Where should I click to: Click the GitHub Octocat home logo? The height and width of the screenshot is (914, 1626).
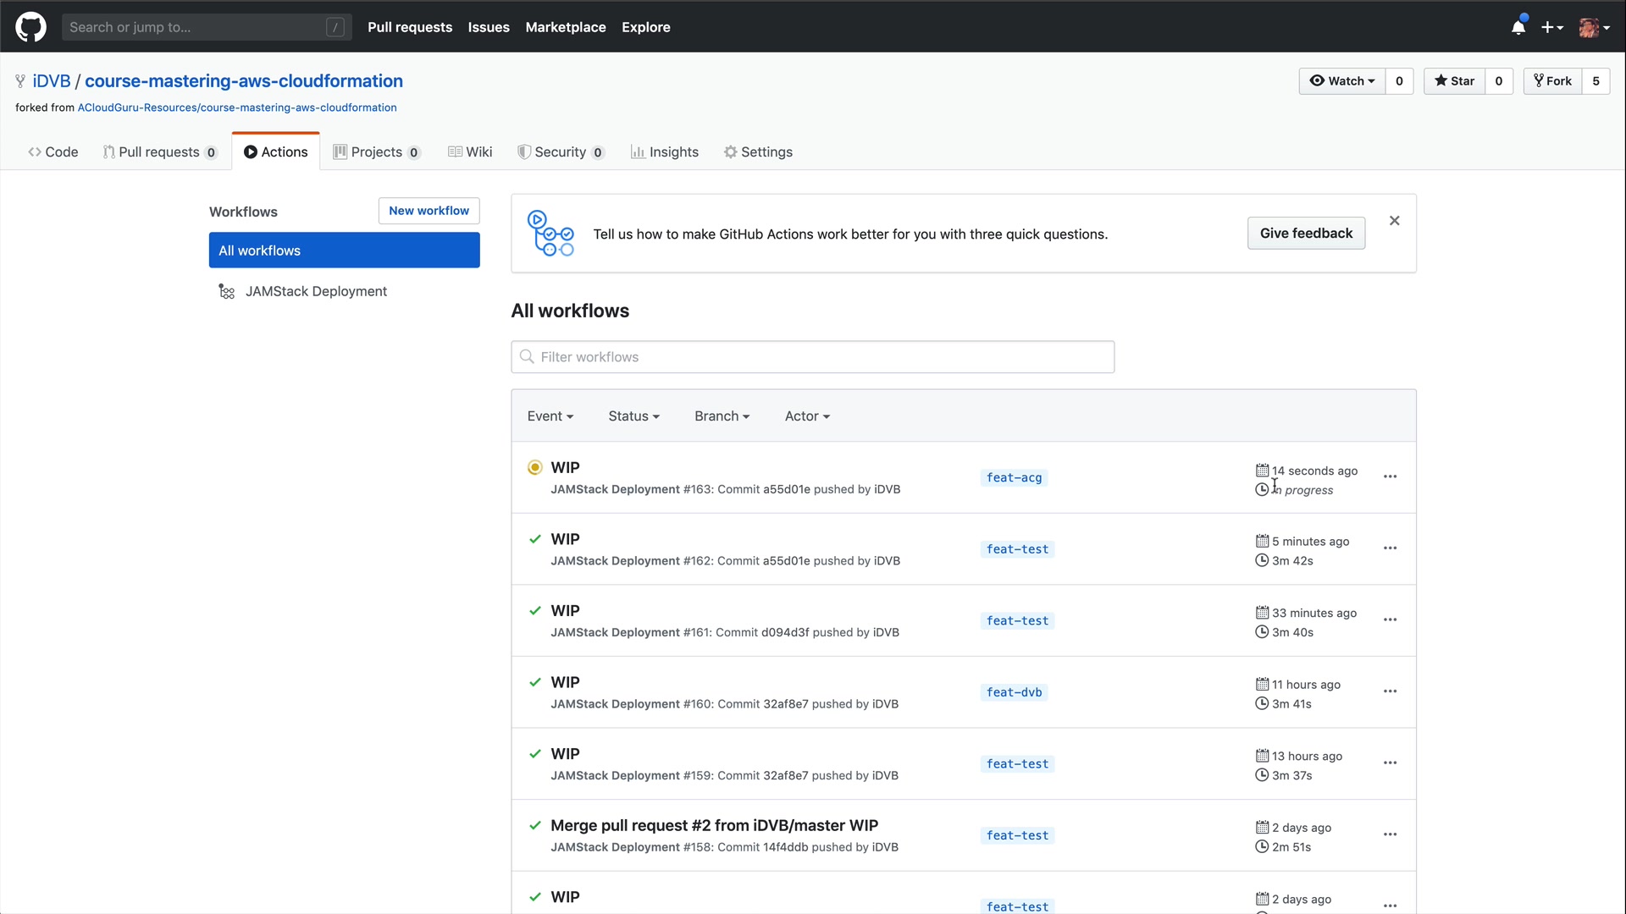[30, 27]
